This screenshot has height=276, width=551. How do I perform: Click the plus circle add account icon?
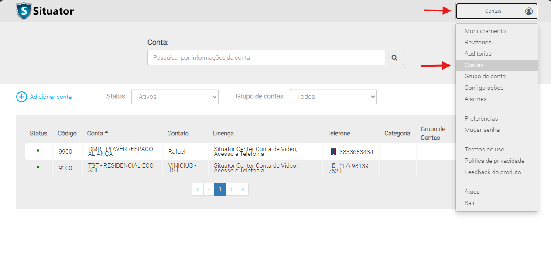click(x=21, y=97)
